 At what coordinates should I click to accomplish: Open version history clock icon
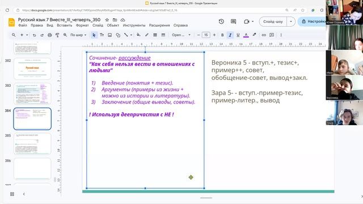pyautogui.click(x=221, y=22)
